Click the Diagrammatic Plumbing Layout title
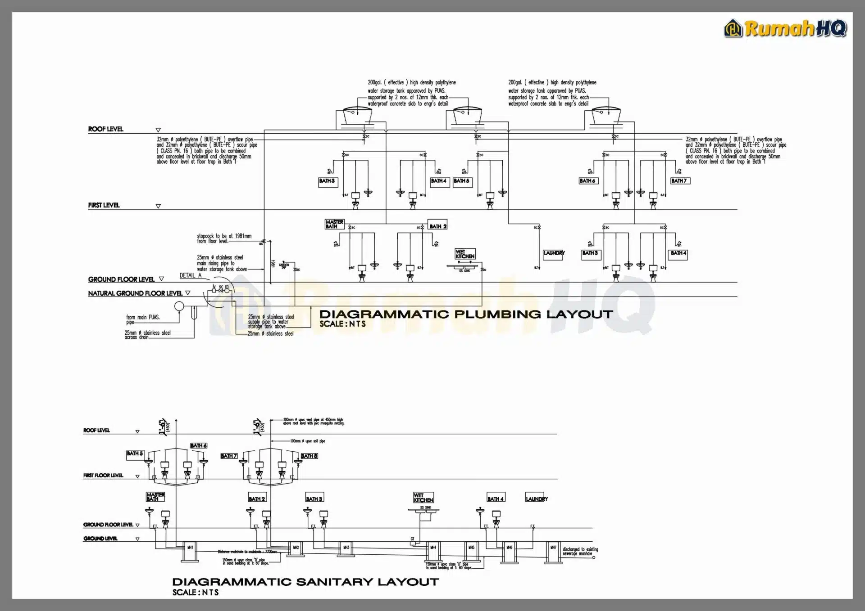The height and width of the screenshot is (611, 865). (x=466, y=314)
